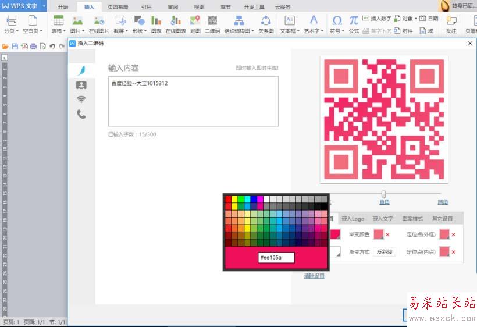The width and height of the screenshot is (477, 327).
Task: Click the hex color code field
Action: 276,257
